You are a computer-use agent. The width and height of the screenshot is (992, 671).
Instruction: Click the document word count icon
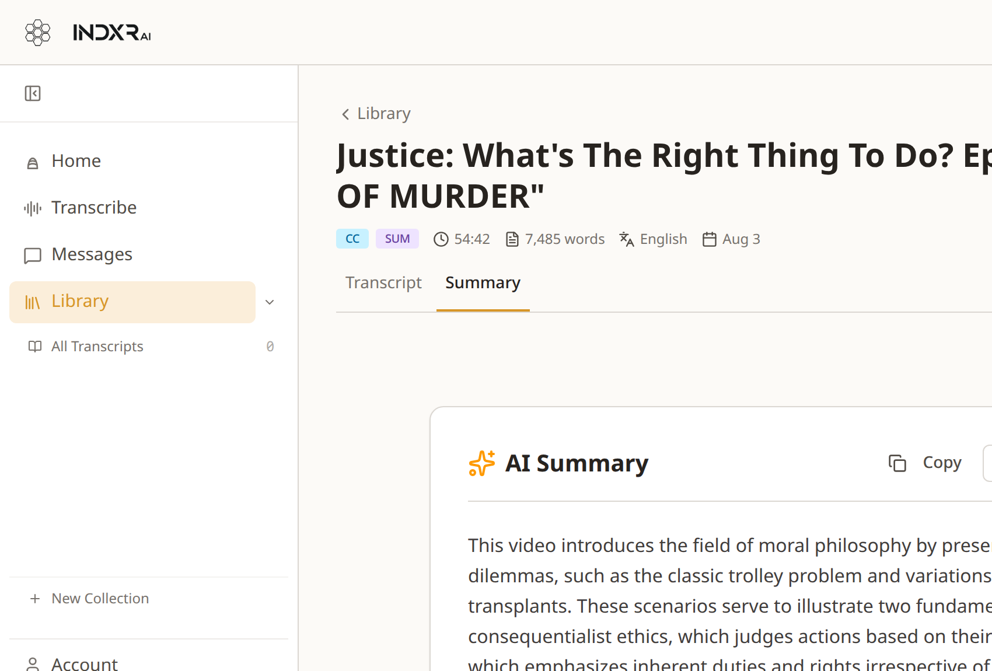[x=512, y=239]
